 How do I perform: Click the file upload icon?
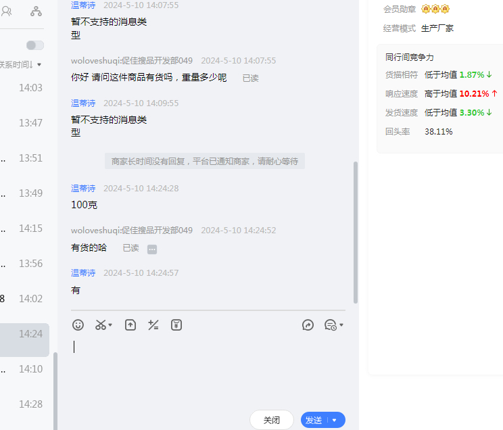130,325
